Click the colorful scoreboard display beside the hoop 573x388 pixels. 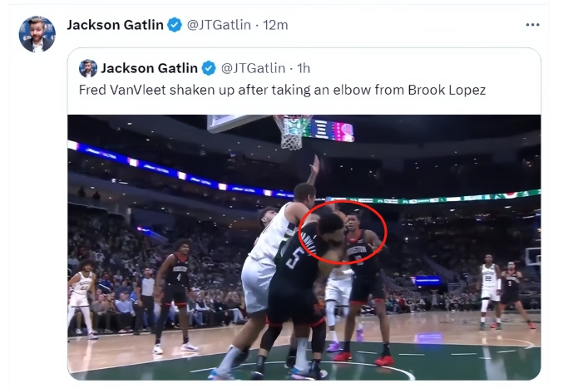pyautogui.click(x=332, y=130)
